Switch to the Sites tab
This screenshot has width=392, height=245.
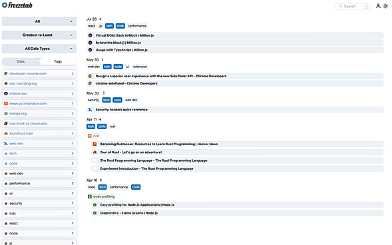[x=21, y=61]
